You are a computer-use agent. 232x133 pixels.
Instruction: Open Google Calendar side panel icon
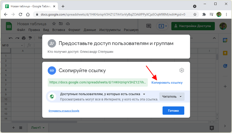(x=225, y=40)
